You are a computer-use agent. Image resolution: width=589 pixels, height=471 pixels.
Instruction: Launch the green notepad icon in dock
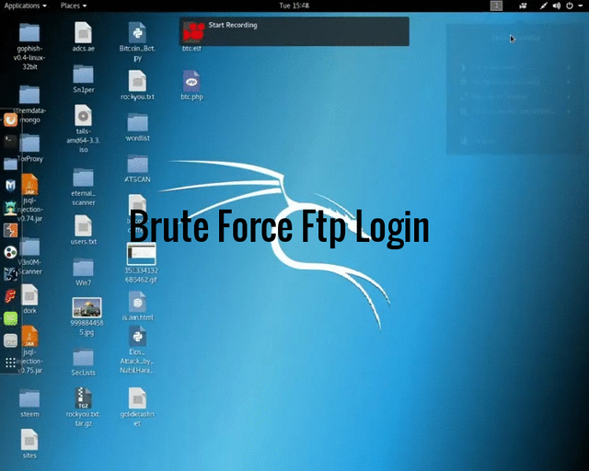coord(10,318)
